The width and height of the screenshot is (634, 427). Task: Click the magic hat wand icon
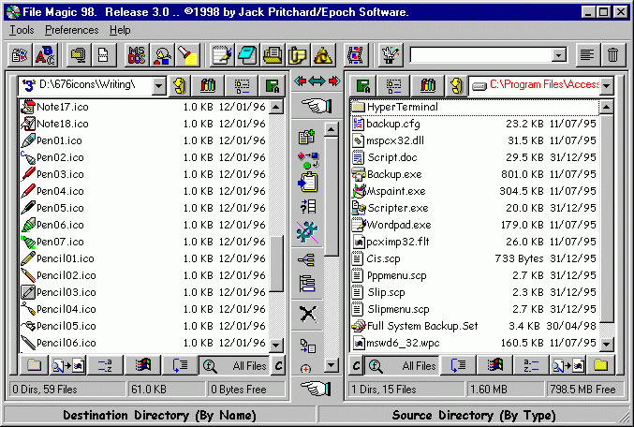pyautogui.click(x=391, y=55)
